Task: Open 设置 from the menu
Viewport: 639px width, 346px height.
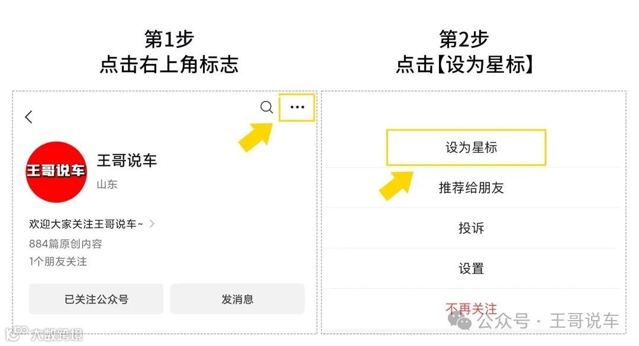Action: point(471,269)
